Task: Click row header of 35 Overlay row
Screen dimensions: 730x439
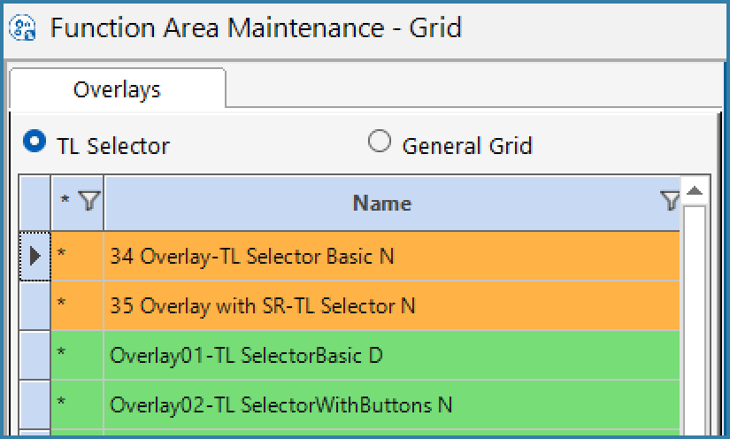Action: click(35, 306)
